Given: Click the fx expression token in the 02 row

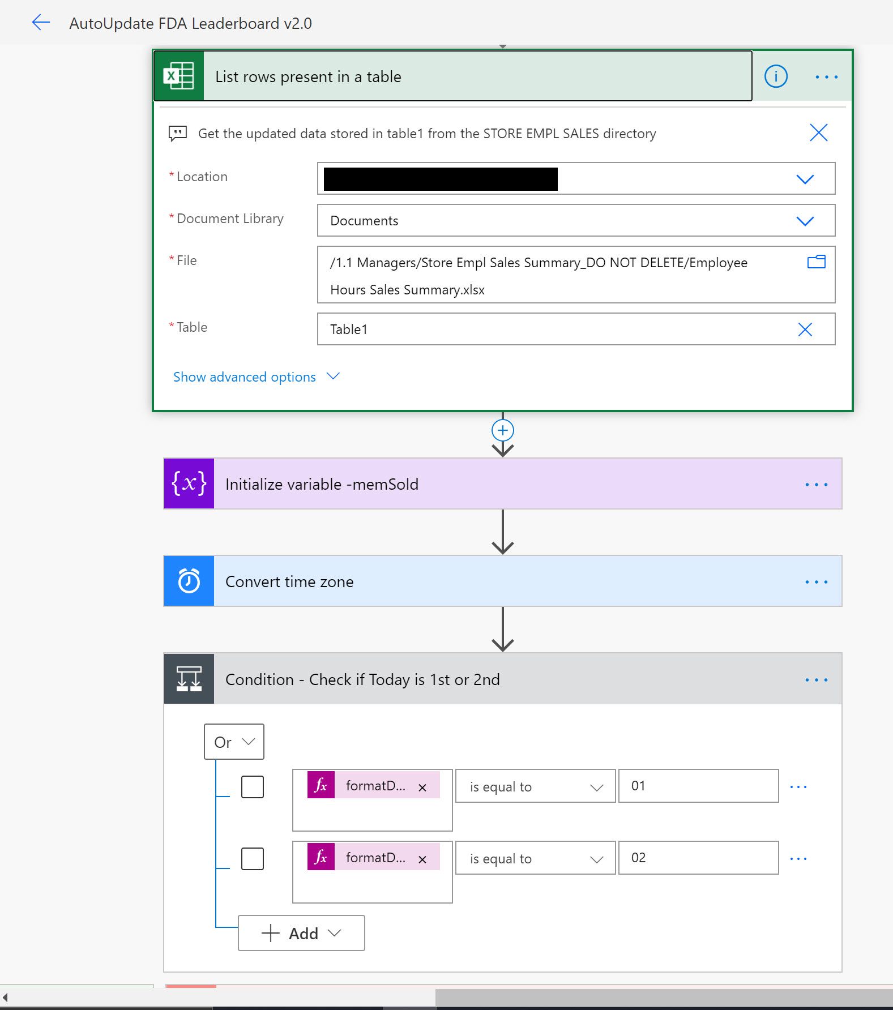Looking at the screenshot, I should [373, 857].
